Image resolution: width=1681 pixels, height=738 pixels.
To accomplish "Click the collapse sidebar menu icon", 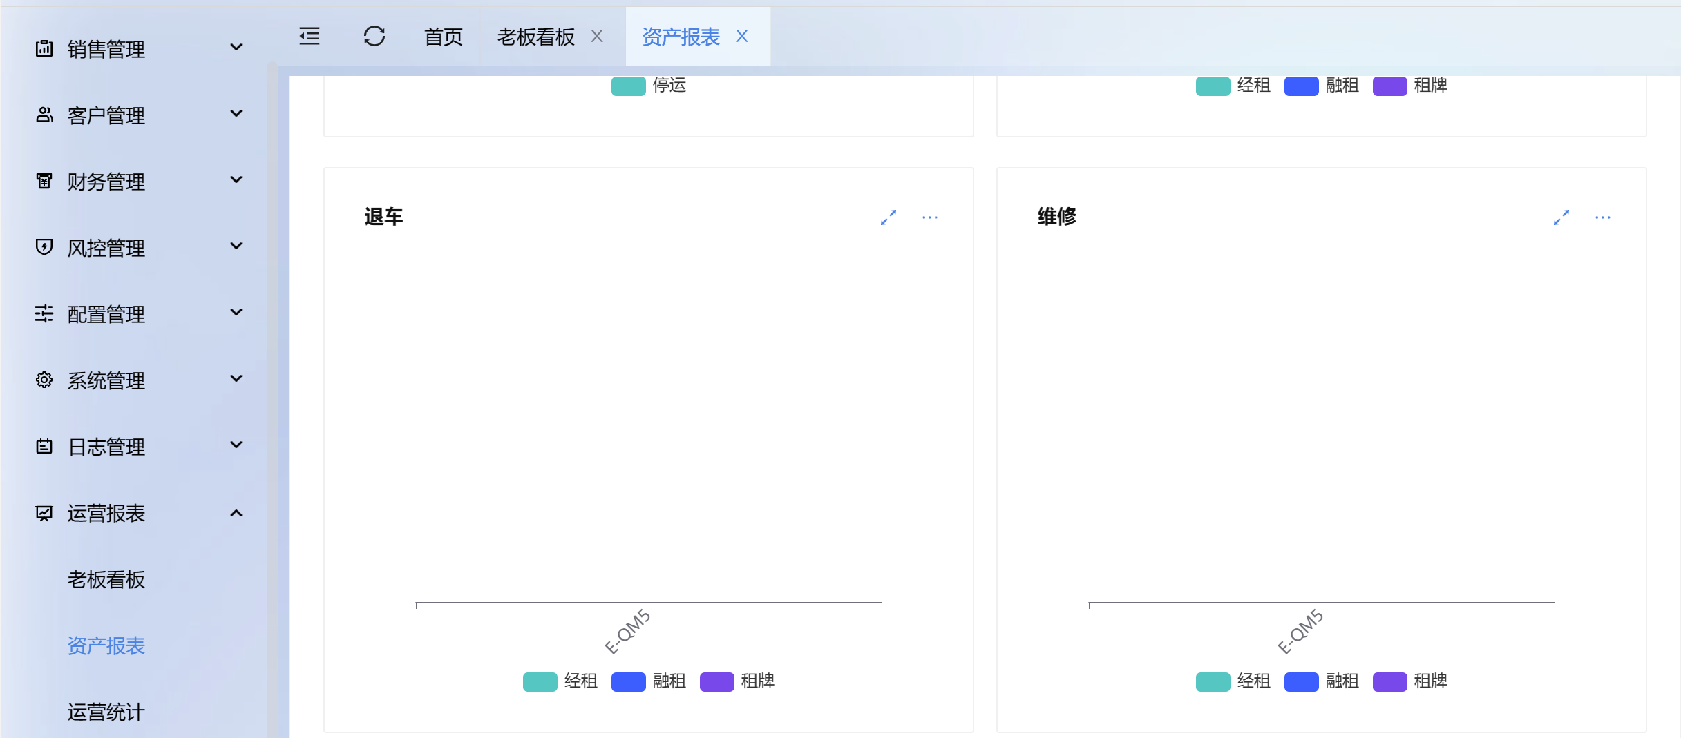I will [x=310, y=36].
